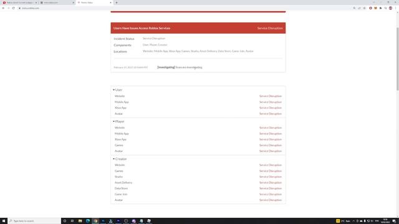This screenshot has width=399, height=224.
Task: Close the first browser tab
Action: pyautogui.click(x=36, y=2)
